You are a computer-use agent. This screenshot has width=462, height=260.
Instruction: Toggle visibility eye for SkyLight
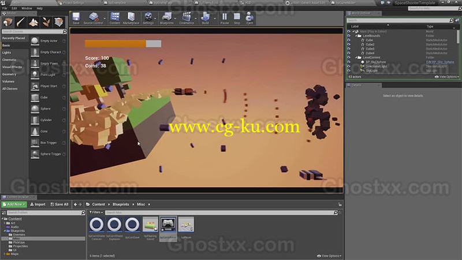[349, 70]
